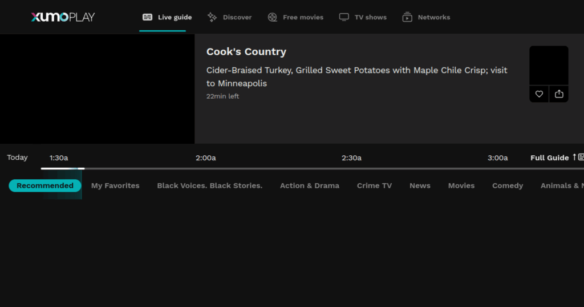Select the Crime TV category
This screenshot has height=307, width=584.
(x=374, y=185)
